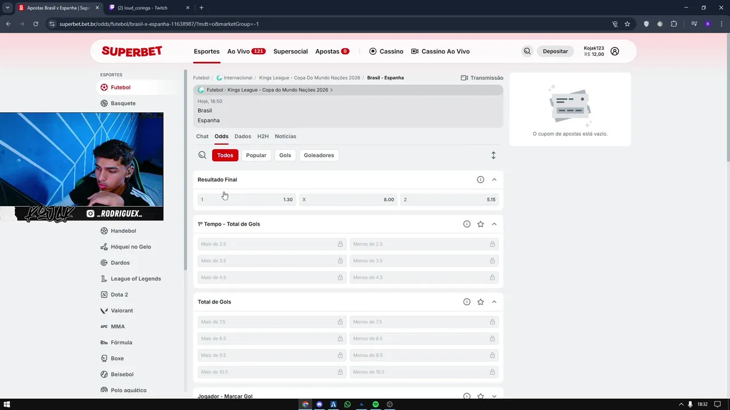This screenshot has height=410, width=730.
Task: Show hidden system tray icons
Action: click(x=681, y=404)
